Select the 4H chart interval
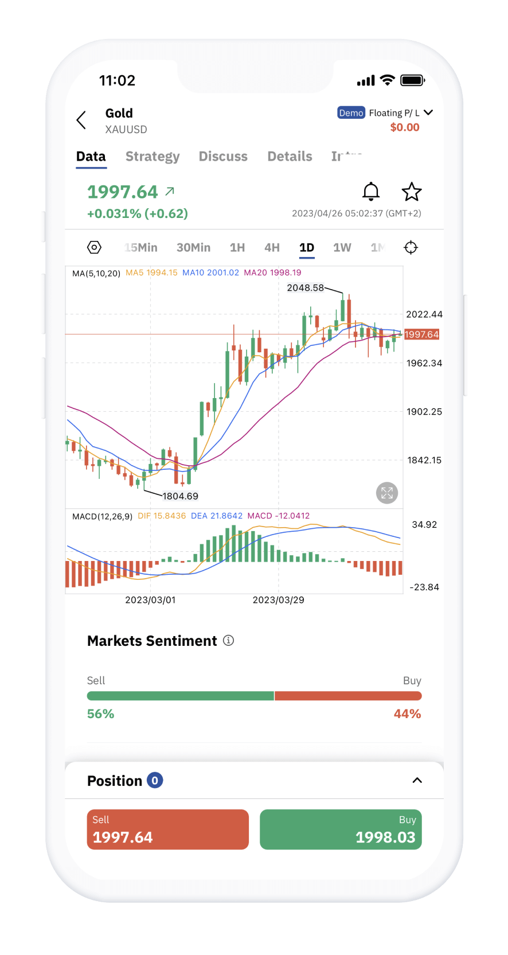Screen dimensions: 508x955 pyautogui.click(x=272, y=248)
